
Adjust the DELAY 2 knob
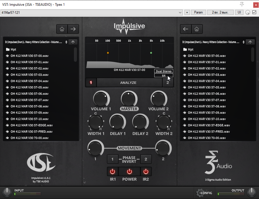tap(140, 122)
